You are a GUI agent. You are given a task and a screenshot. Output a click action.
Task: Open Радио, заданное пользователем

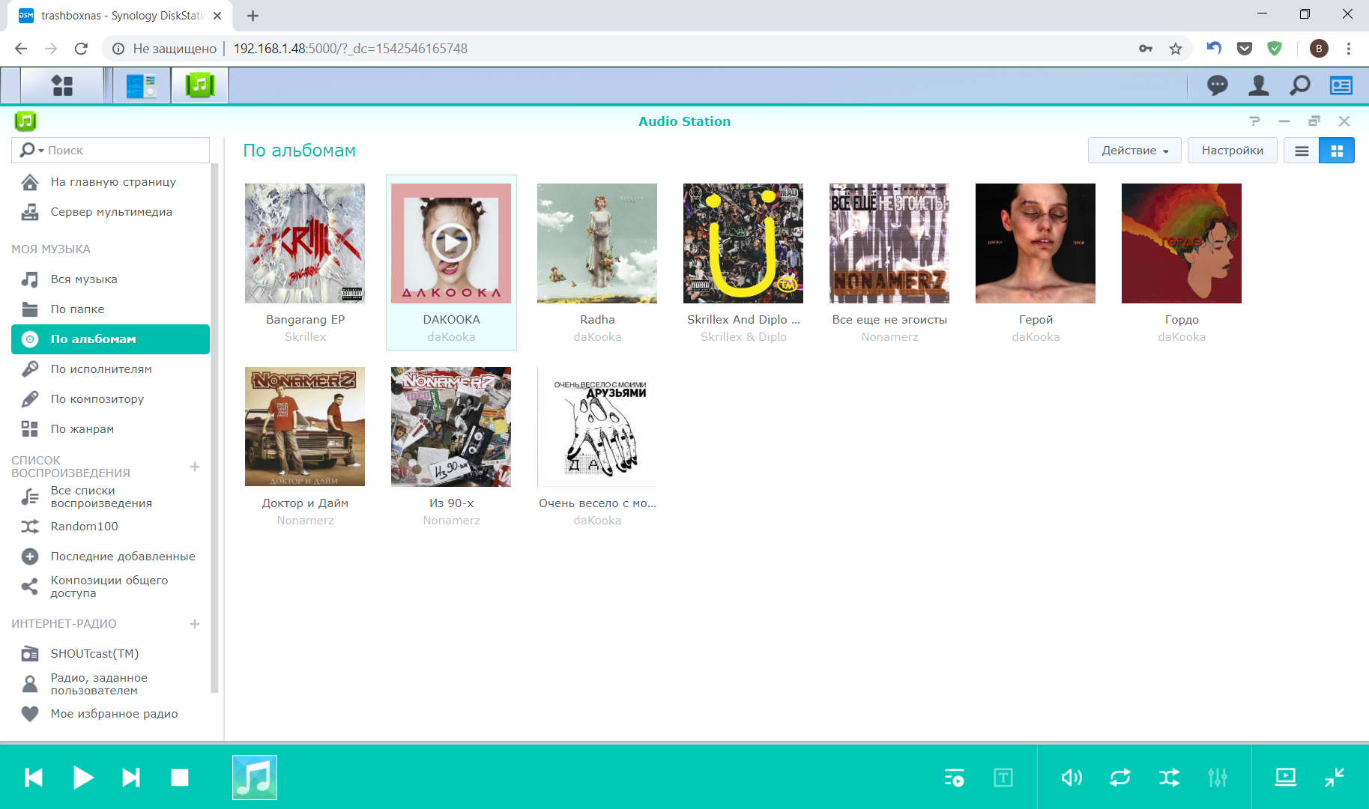pos(111,684)
